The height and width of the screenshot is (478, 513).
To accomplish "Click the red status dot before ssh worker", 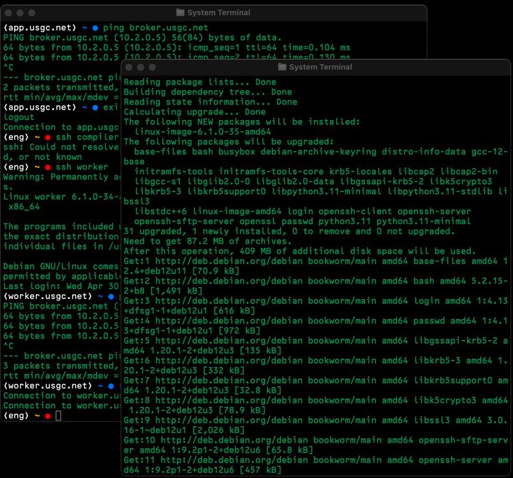I will pyautogui.click(x=48, y=167).
